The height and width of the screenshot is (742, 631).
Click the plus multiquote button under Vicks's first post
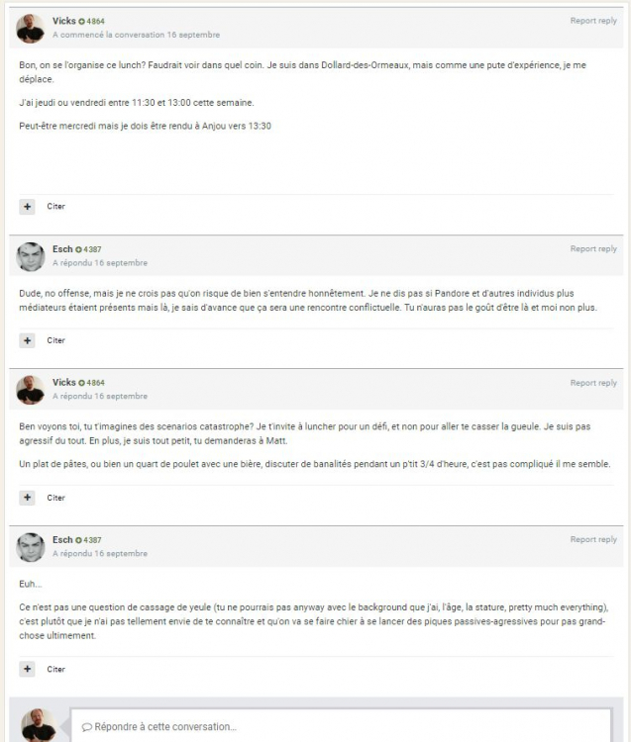point(28,207)
